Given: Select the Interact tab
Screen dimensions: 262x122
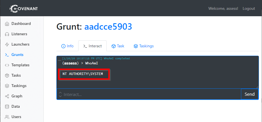Looking at the screenshot, I should [92, 46].
